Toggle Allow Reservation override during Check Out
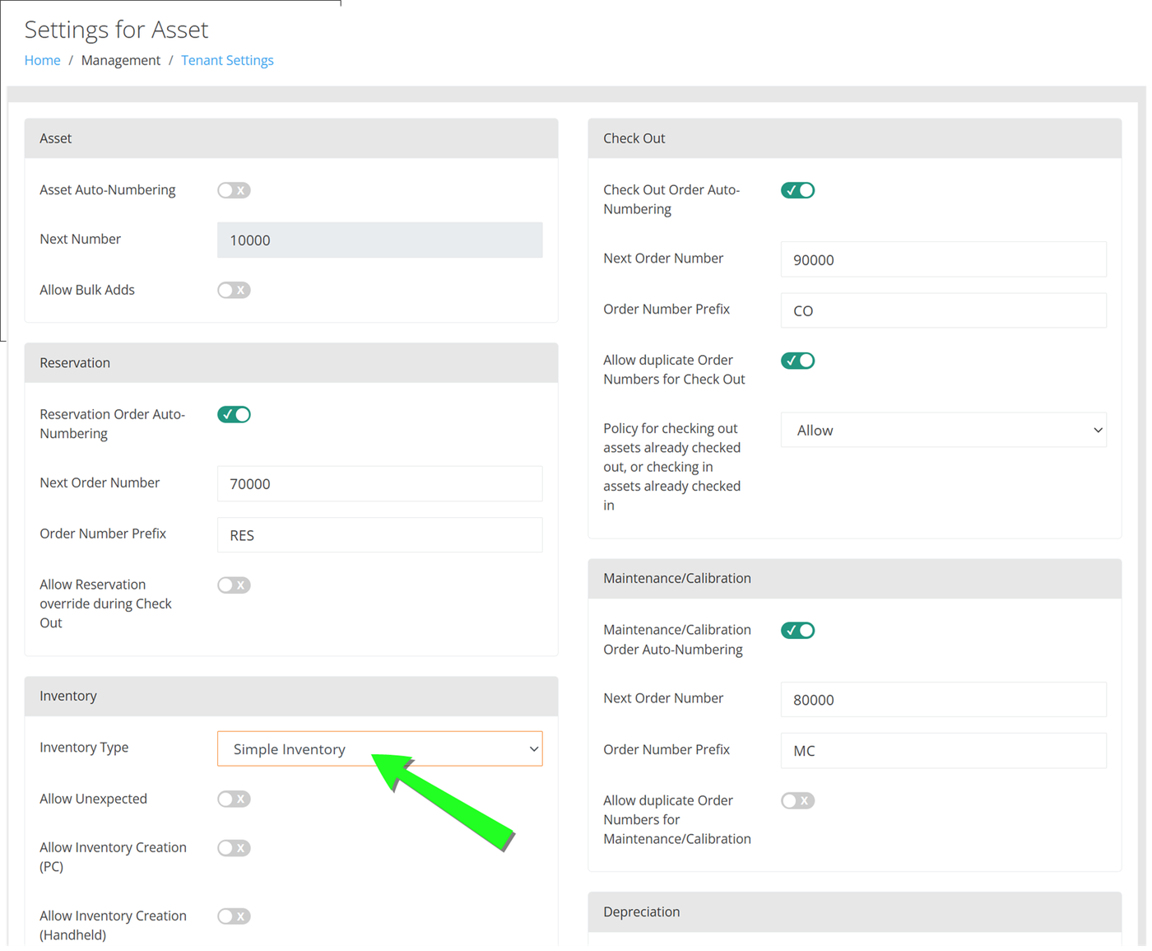This screenshot has height=951, width=1152. point(234,585)
